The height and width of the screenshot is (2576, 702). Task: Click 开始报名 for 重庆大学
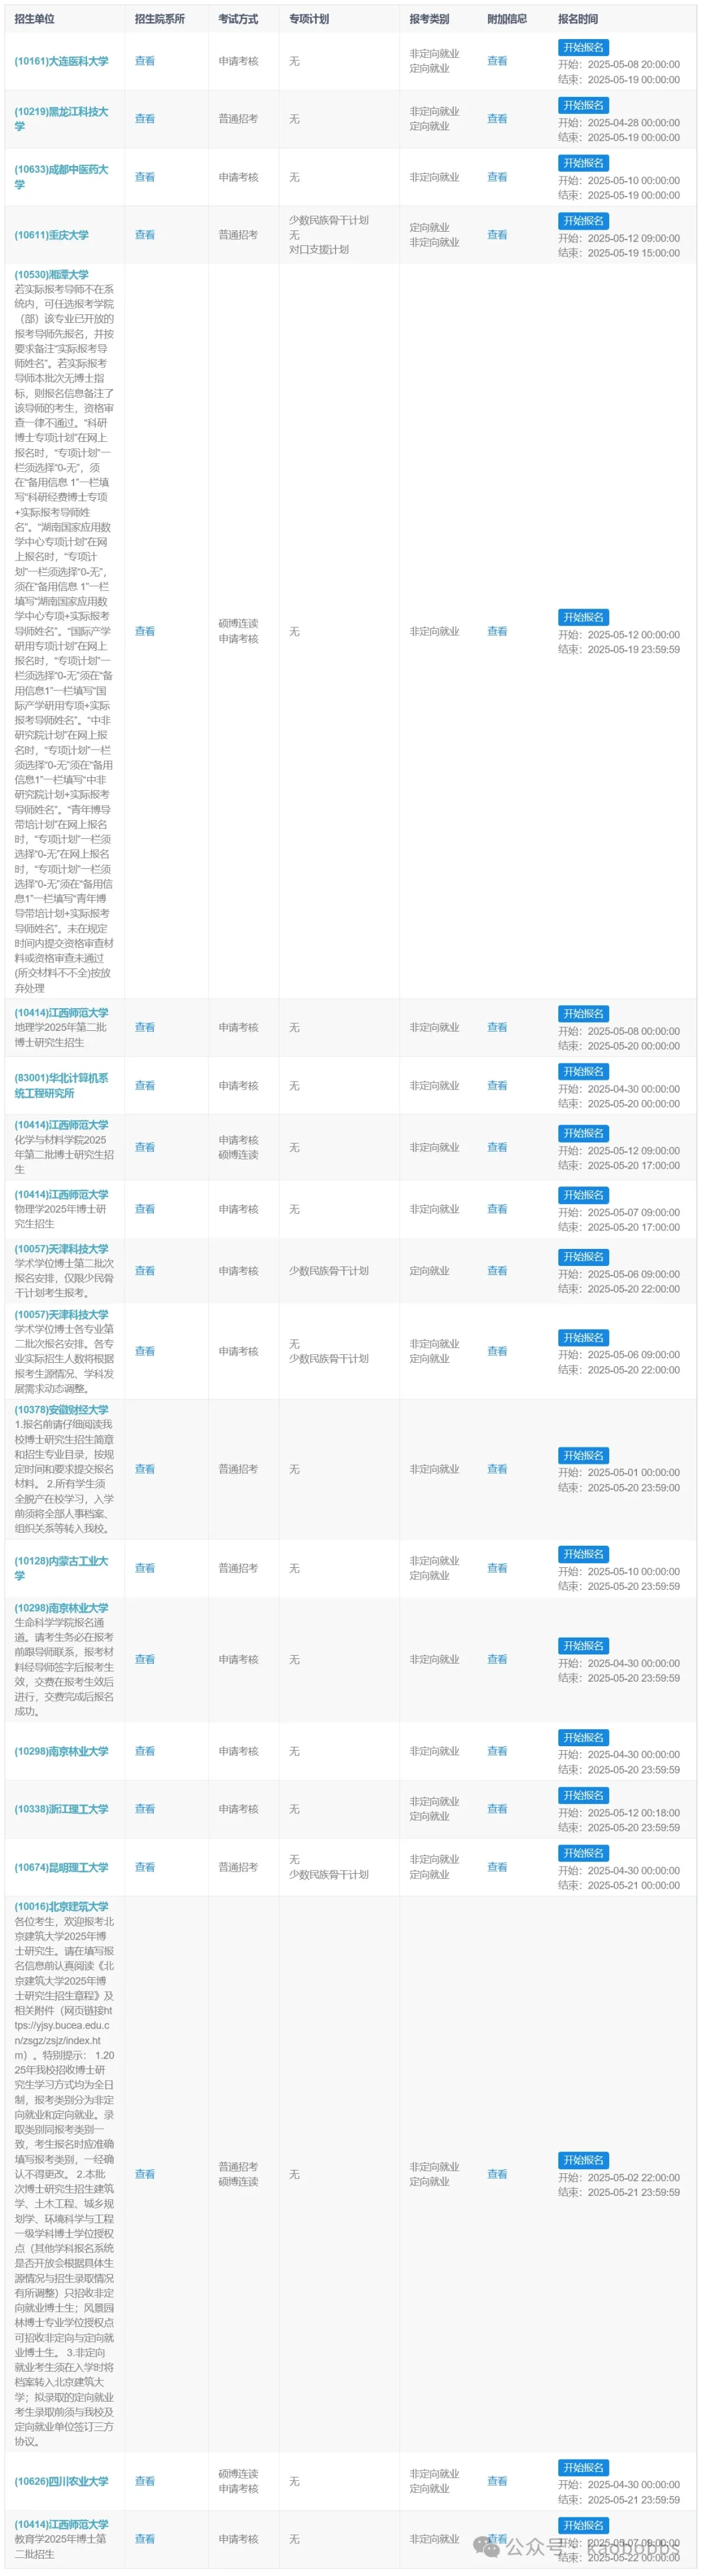click(x=583, y=221)
